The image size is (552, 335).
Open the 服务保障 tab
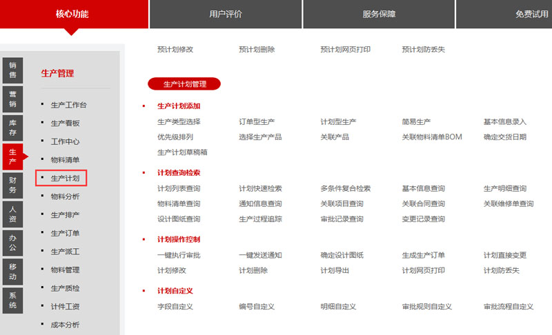tap(379, 14)
